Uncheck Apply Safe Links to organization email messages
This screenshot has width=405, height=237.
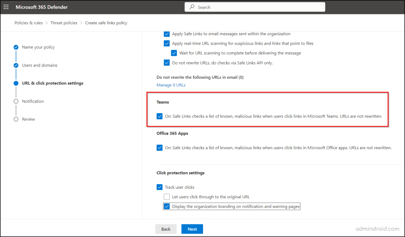[x=167, y=34]
